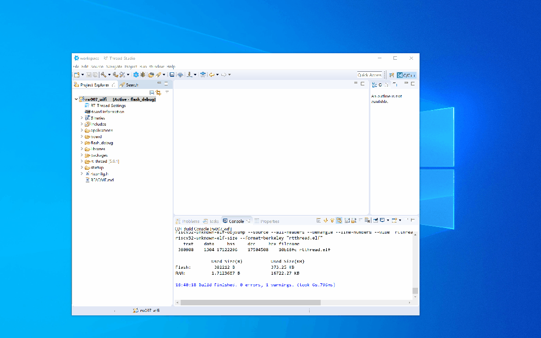Select the Build hammer icon on the toolbar
Viewport: 541px width, 338px height.
coord(104,74)
